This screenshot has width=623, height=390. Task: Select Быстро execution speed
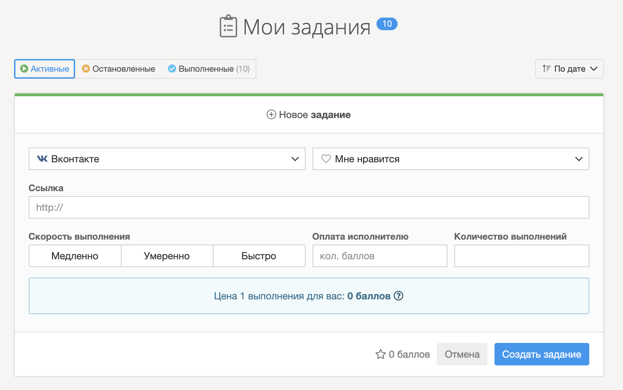pos(259,256)
